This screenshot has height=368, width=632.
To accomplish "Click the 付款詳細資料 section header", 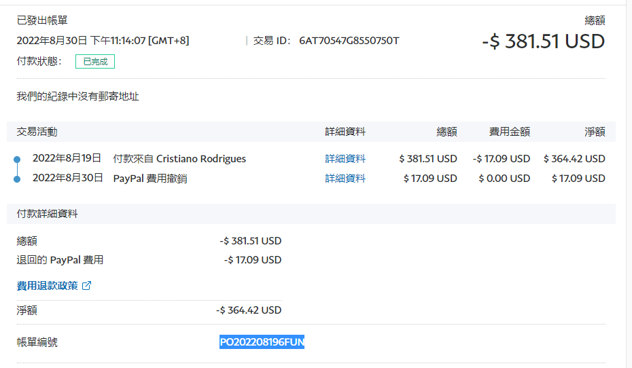I will click(47, 214).
